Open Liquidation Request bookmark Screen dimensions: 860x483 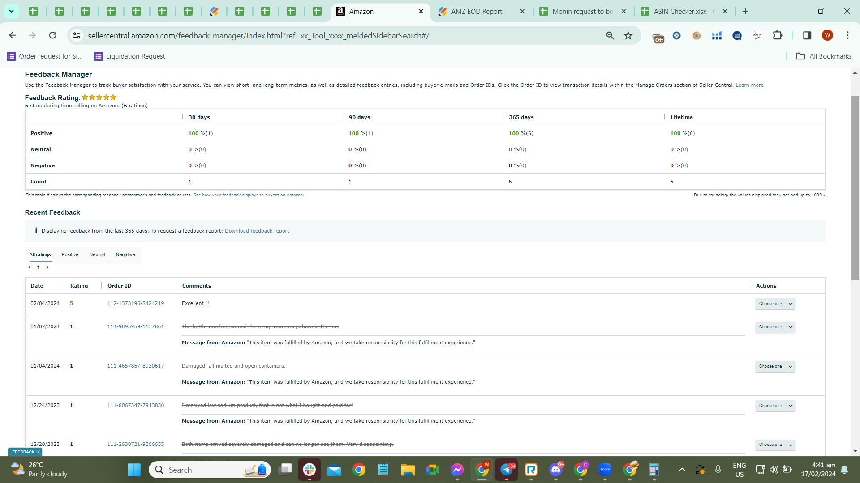pyautogui.click(x=129, y=56)
